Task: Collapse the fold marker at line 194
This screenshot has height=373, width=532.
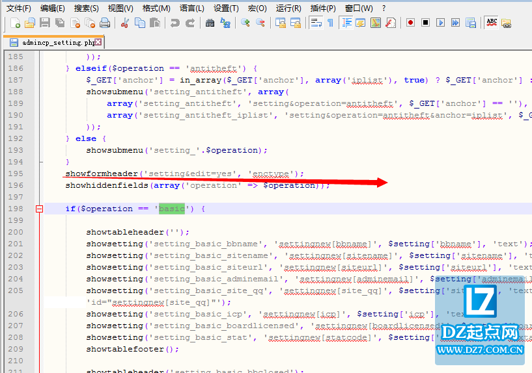Action: coord(41,162)
